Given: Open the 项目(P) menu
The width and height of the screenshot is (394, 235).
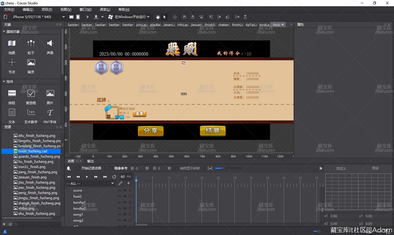Looking at the screenshot, I should point(47,10).
